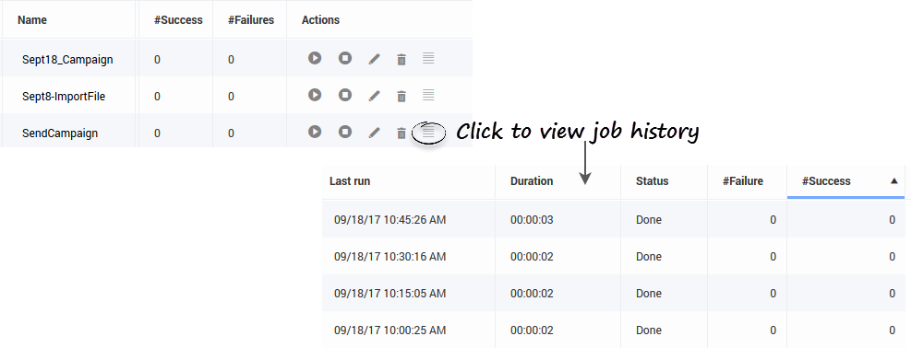Stop the Sept18_Campaign job
The height and width of the screenshot is (348, 911).
click(345, 58)
